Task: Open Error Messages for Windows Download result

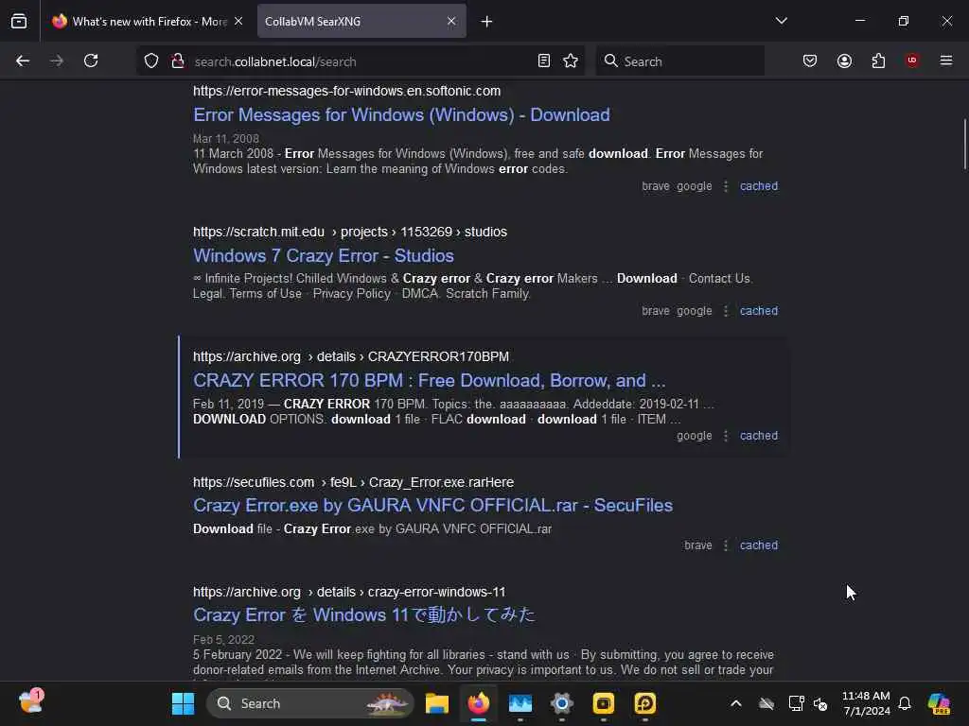Action: point(401,114)
